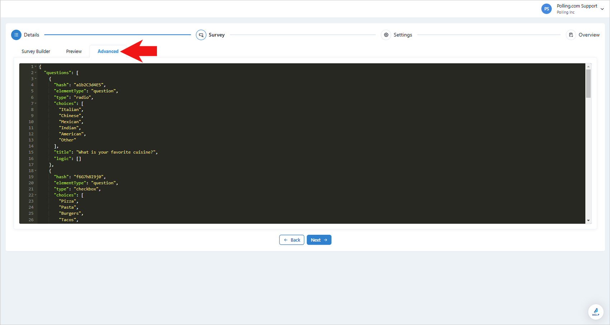This screenshot has width=610, height=325.
Task: Click the "Pizza" choice line
Action: point(67,201)
